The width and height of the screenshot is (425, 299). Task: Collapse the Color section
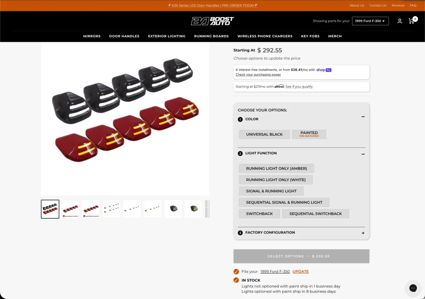click(x=363, y=117)
